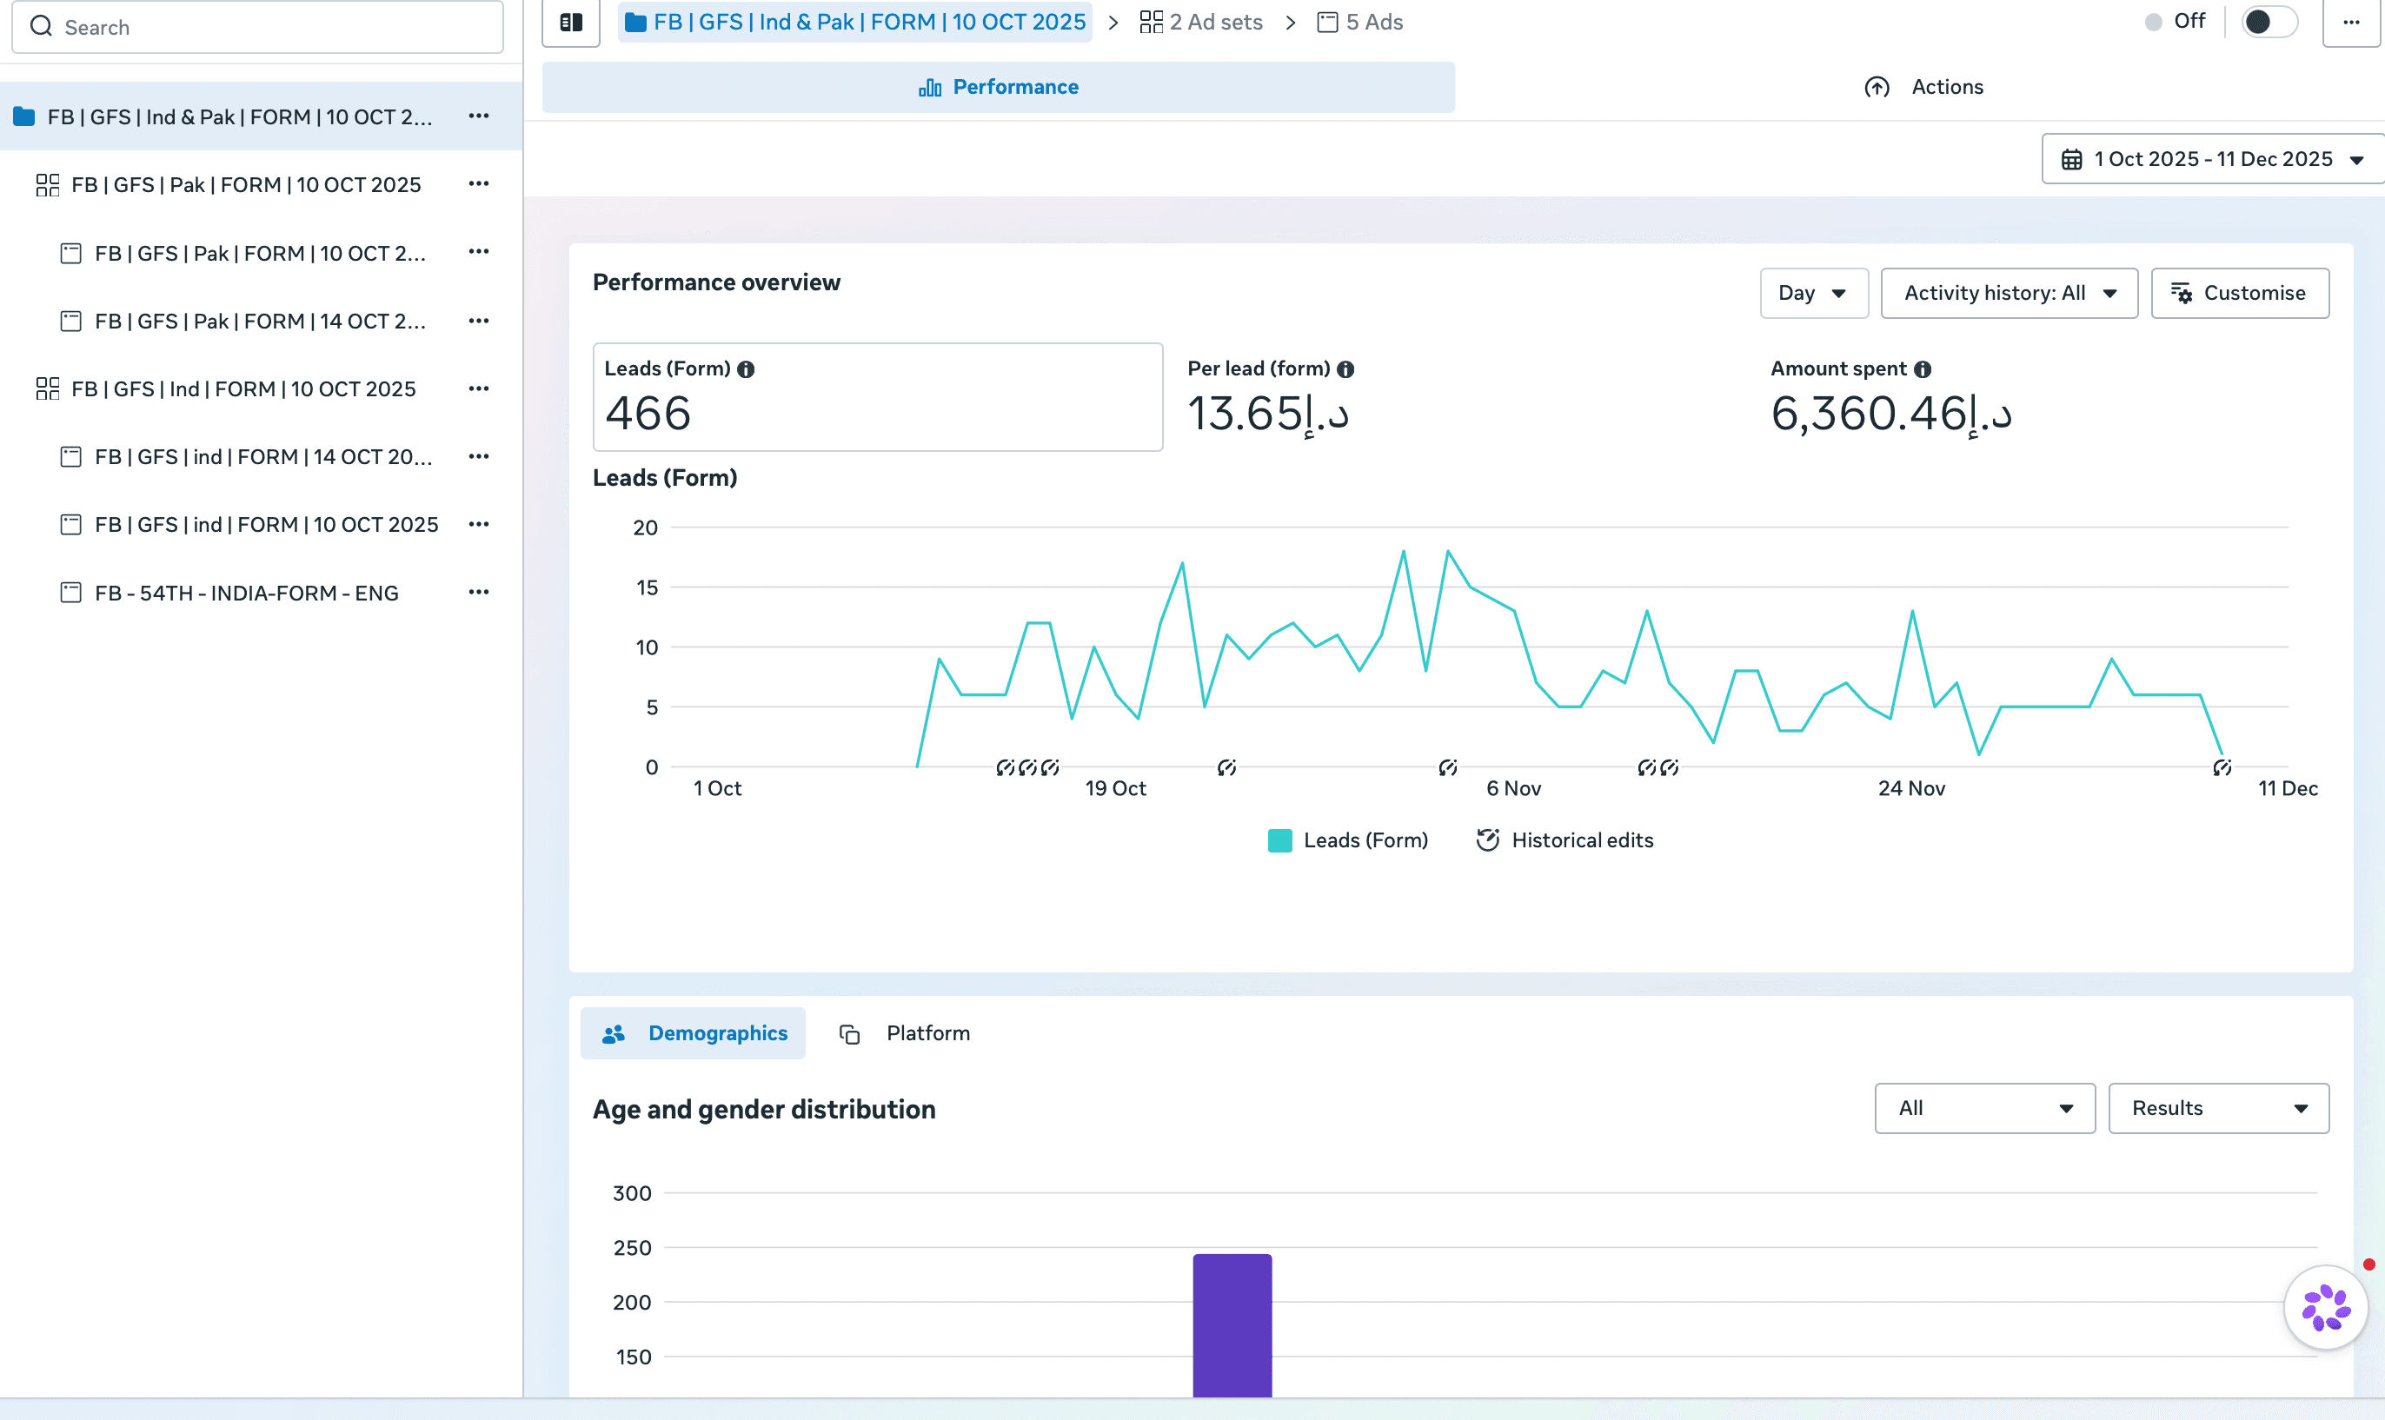The image size is (2385, 1420).
Task: Open the date range 1 Oct 2025 - 11 Dec 2025 picker
Action: [x=2213, y=159]
